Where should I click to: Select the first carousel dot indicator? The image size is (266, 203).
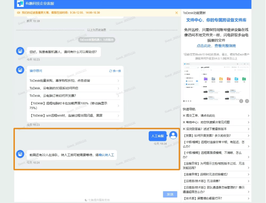click(x=184, y=101)
